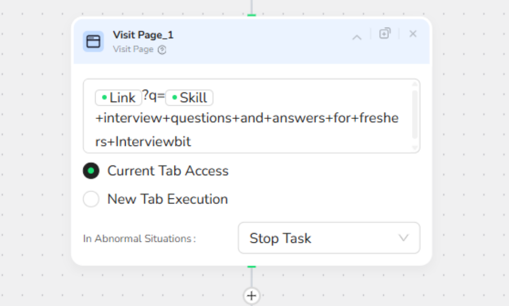Click the green connector below the node
This screenshot has width=509, height=306.
click(252, 266)
